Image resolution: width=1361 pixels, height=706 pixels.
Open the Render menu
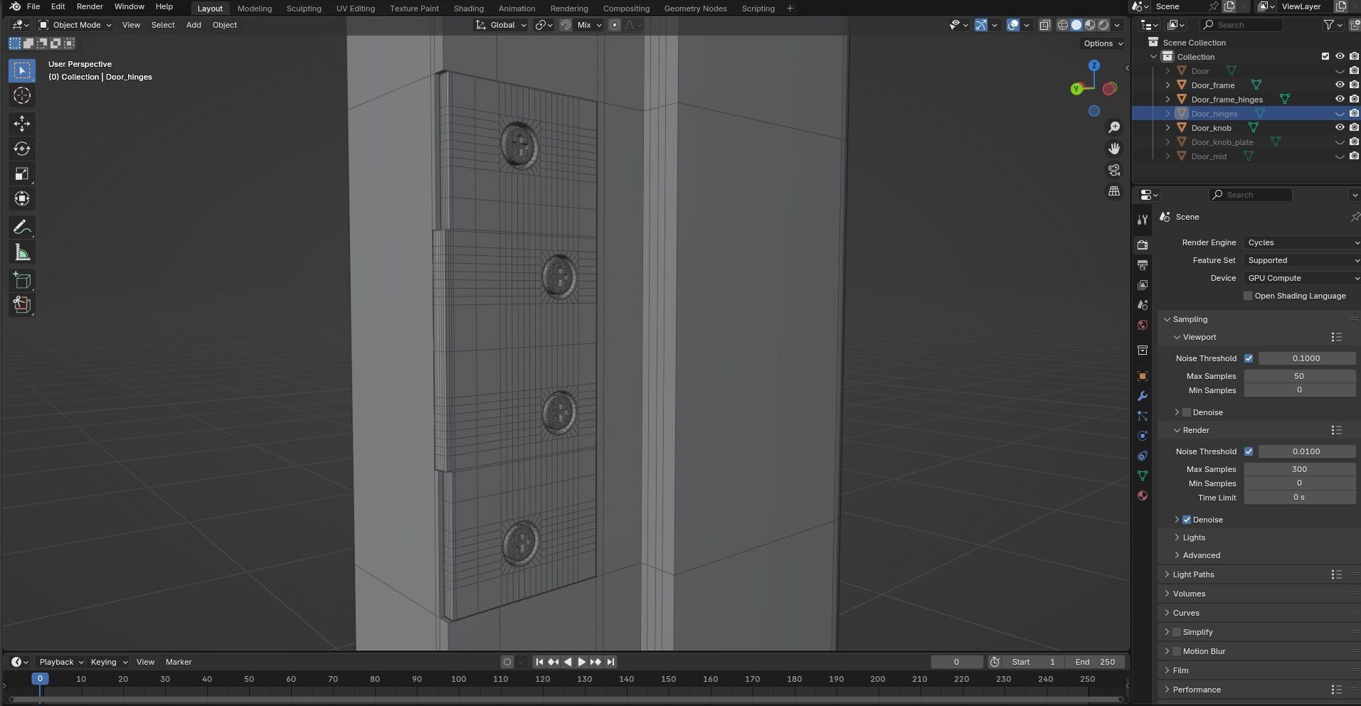(90, 6)
